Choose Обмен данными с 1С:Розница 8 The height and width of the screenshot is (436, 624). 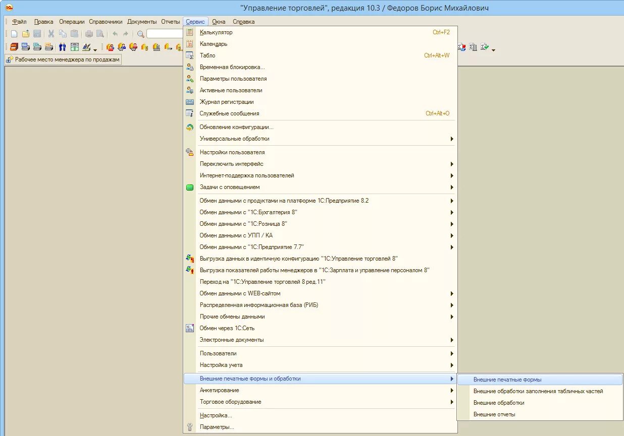click(320, 224)
